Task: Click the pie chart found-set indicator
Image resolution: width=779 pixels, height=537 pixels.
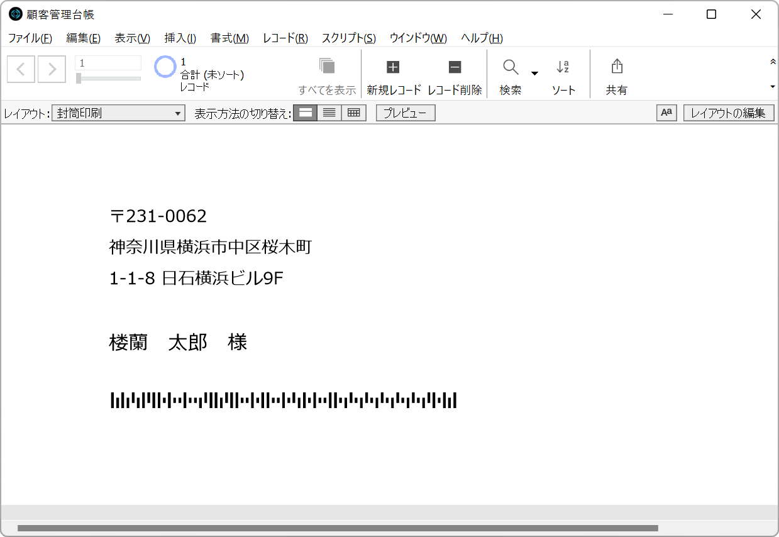Action: pyautogui.click(x=164, y=65)
